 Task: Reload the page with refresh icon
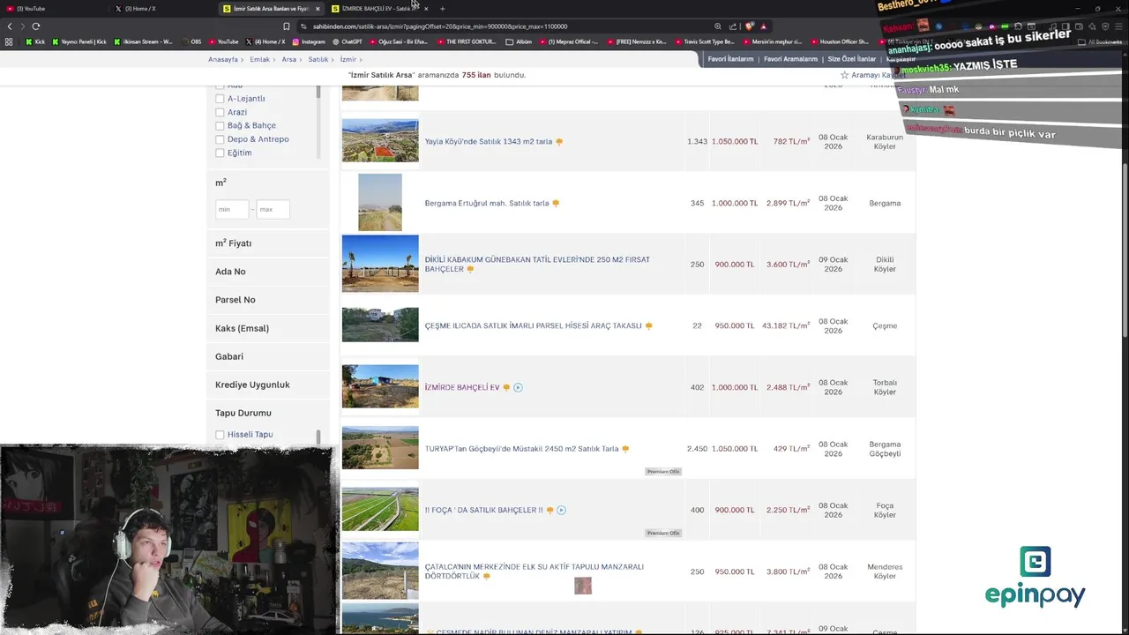[35, 26]
